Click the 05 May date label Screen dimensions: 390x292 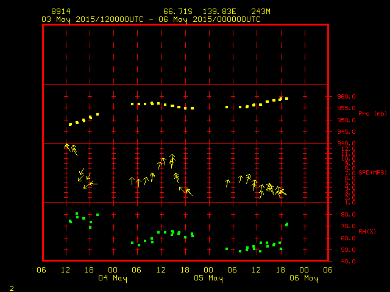(x=208, y=278)
